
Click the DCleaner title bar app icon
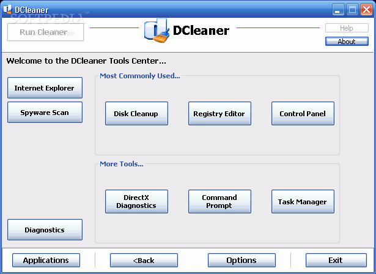[7, 10]
